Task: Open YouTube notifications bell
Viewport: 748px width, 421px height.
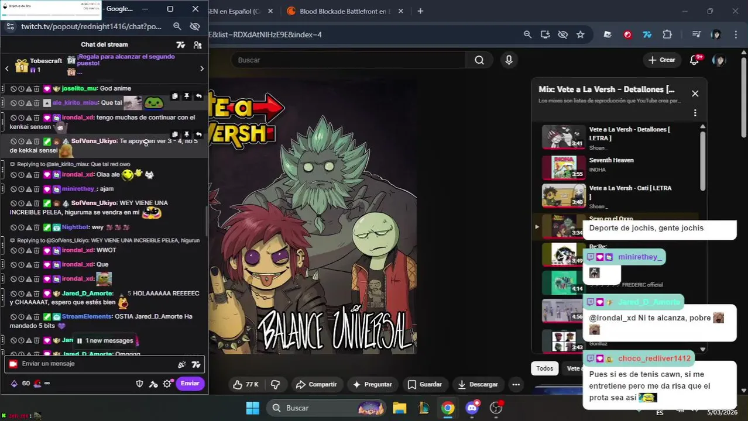Action: pos(694,60)
